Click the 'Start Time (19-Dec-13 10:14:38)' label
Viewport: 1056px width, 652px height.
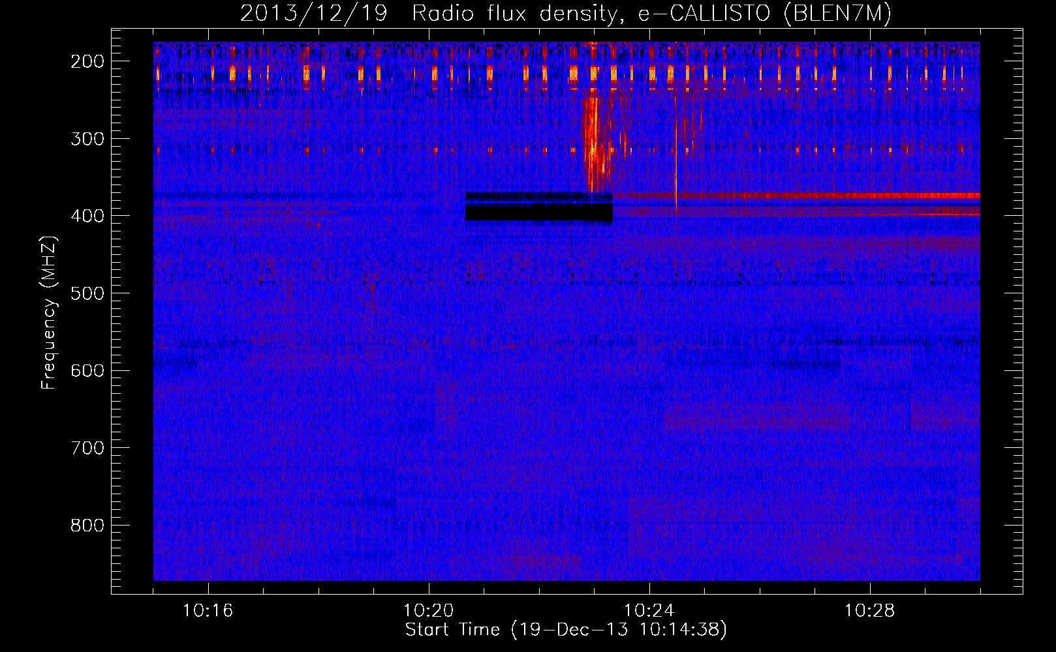(x=566, y=630)
